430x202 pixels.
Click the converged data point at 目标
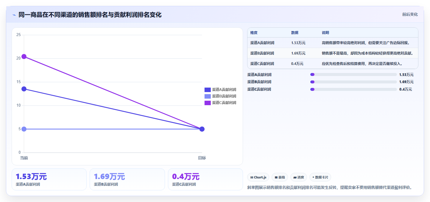pos(202,129)
